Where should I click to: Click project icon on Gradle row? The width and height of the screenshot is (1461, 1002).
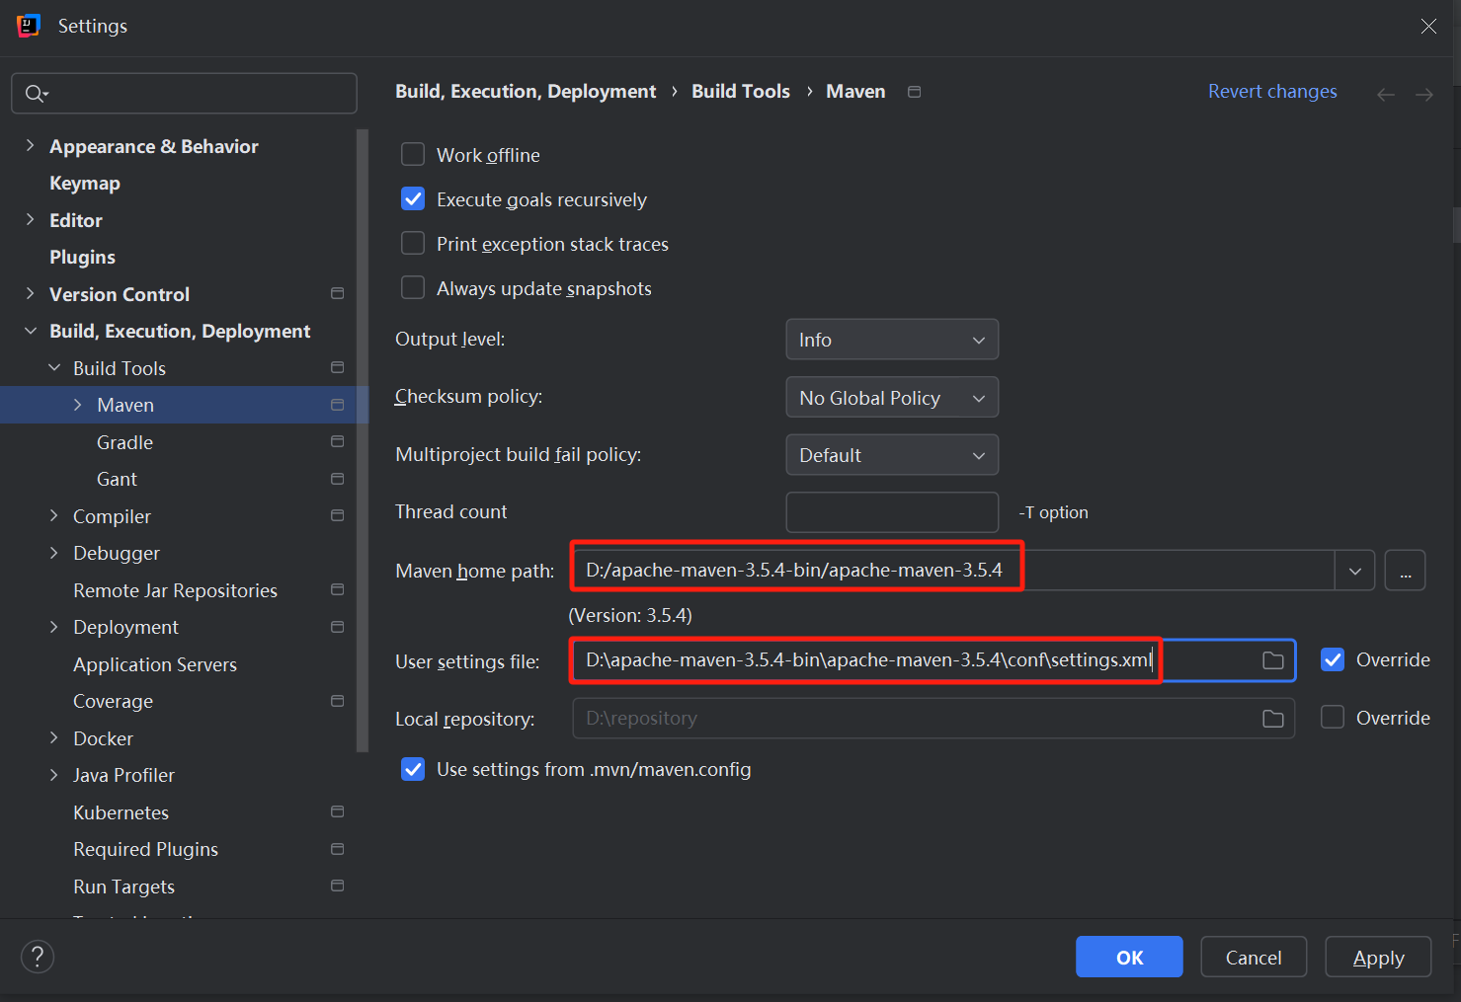337,442
